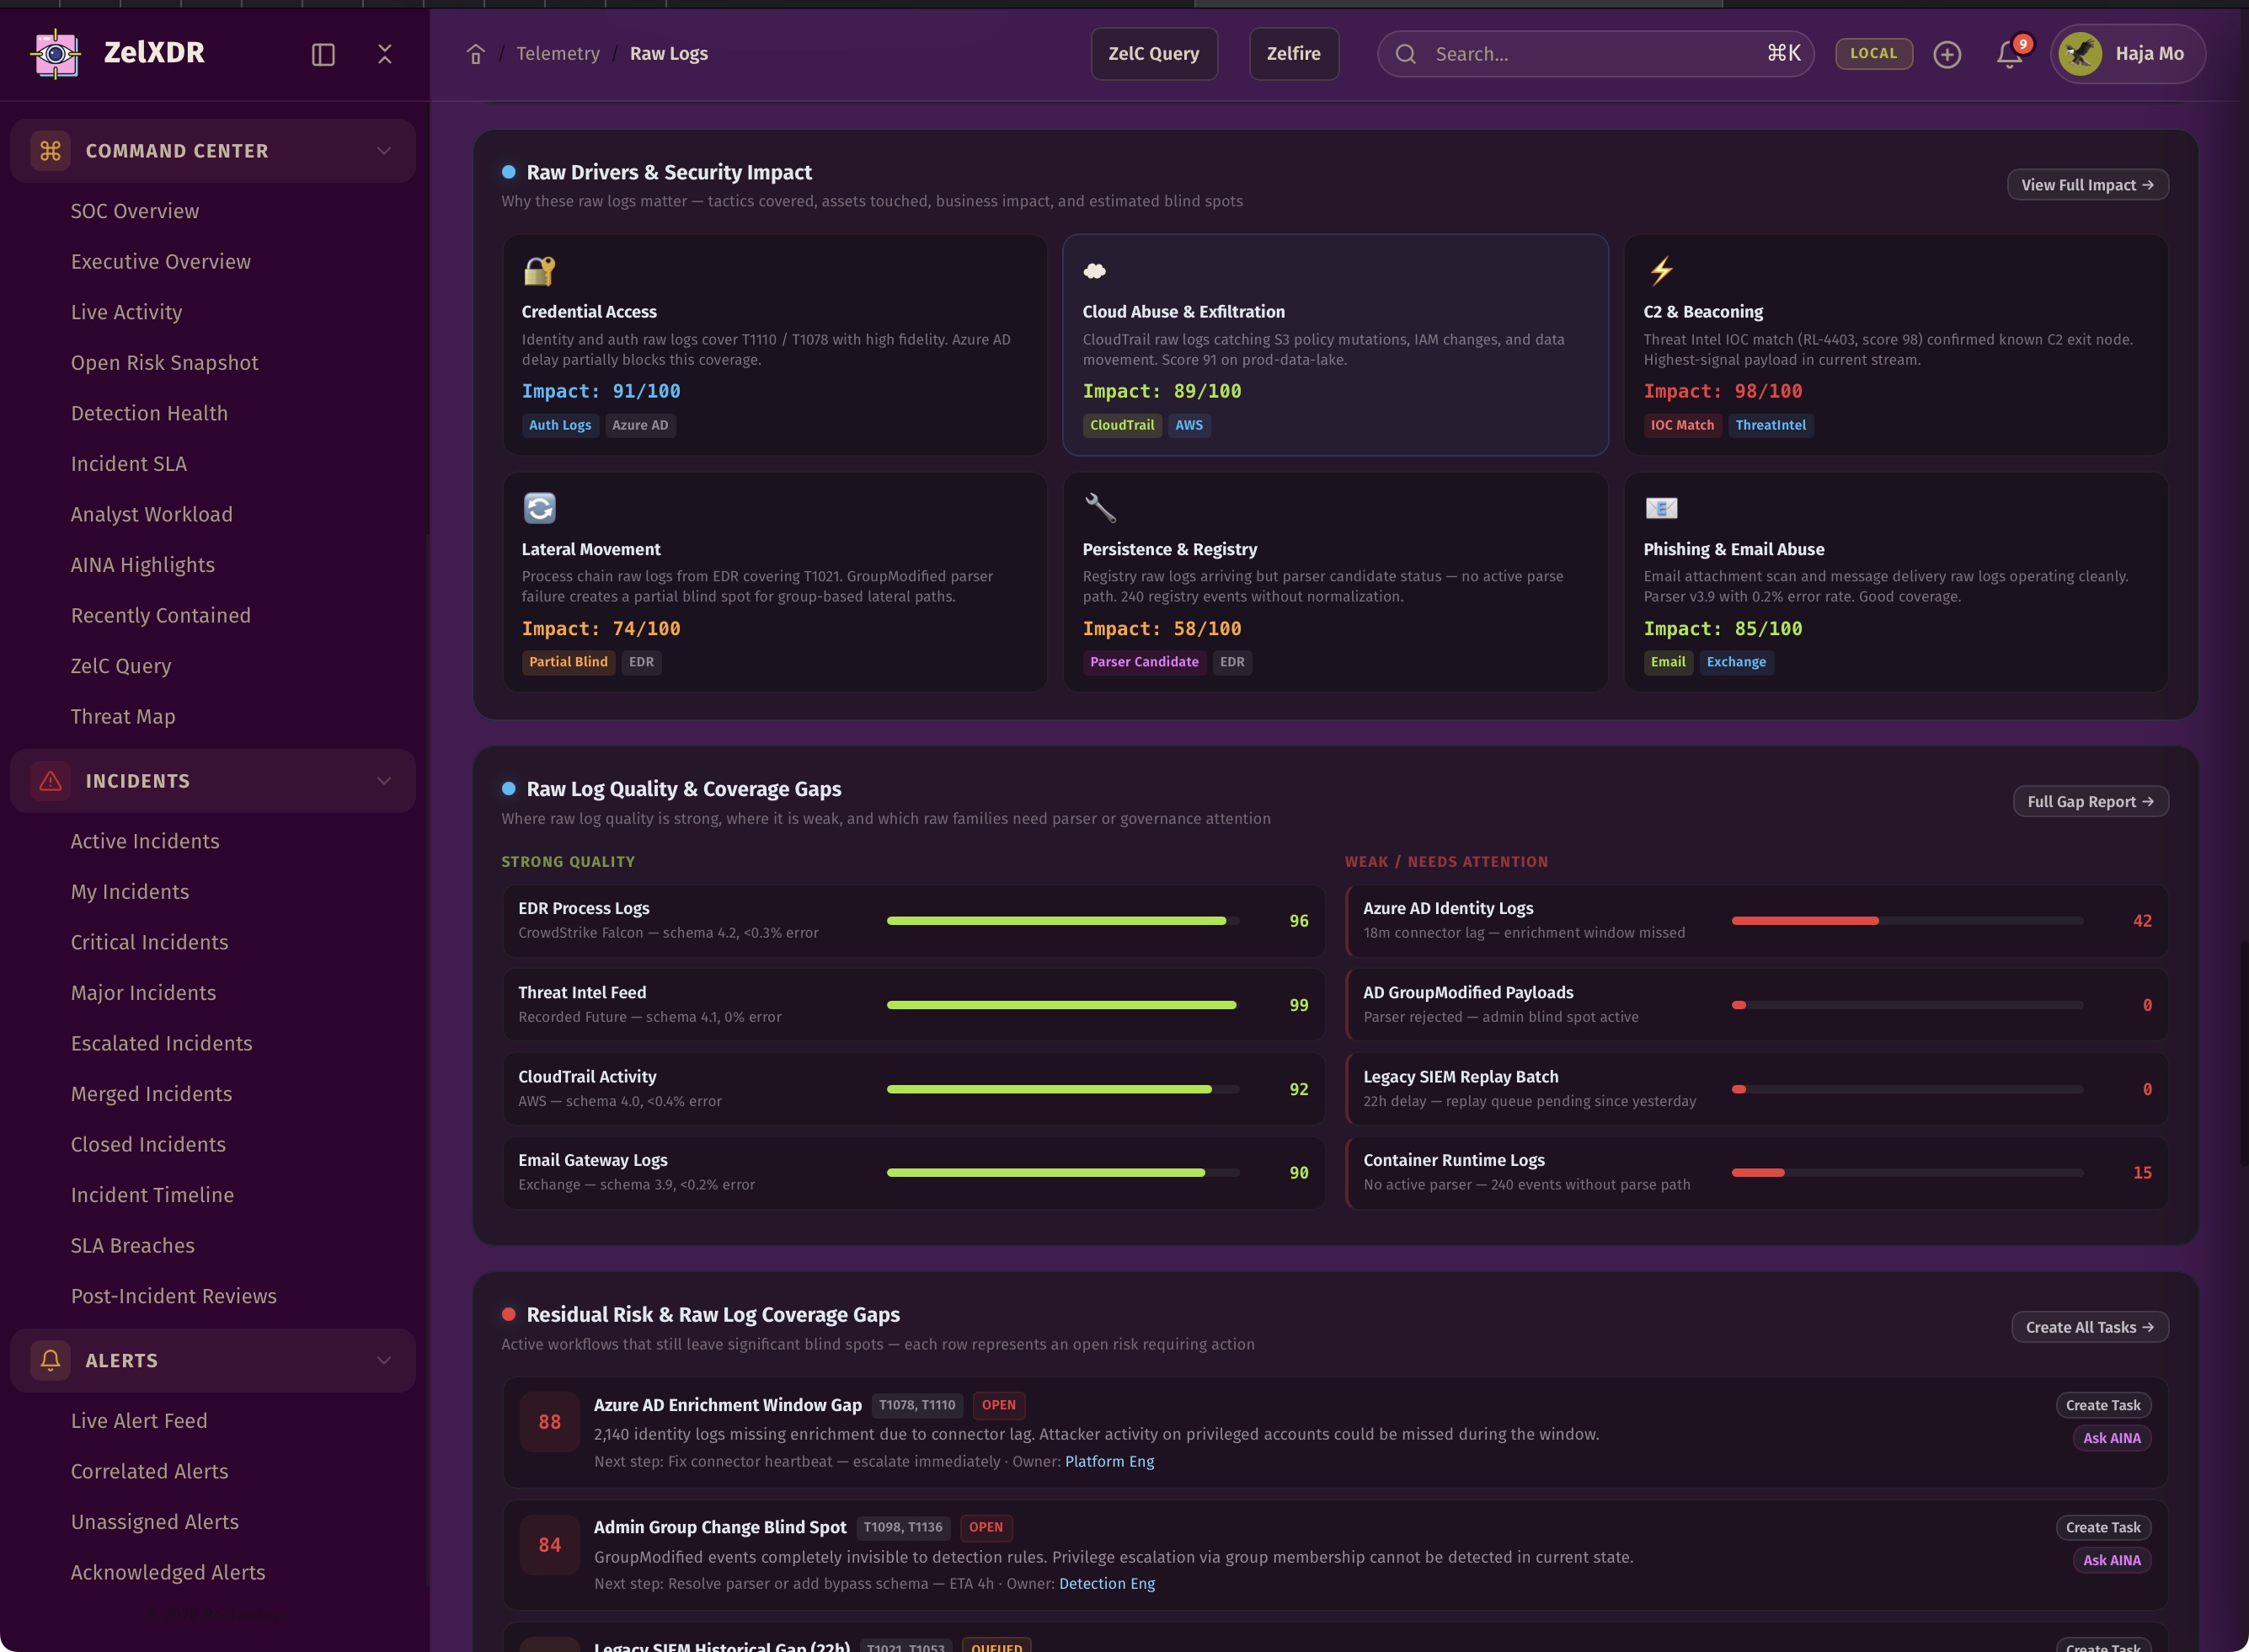
Task: Open the ZelC Query top button
Action: point(1153,54)
